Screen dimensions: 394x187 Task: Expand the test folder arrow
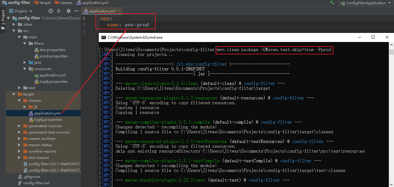pos(19,88)
